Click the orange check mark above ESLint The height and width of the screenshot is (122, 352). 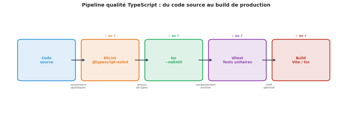[x=106, y=36]
